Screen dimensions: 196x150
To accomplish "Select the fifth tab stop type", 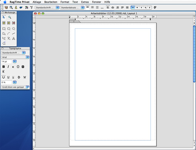I will (149, 7).
